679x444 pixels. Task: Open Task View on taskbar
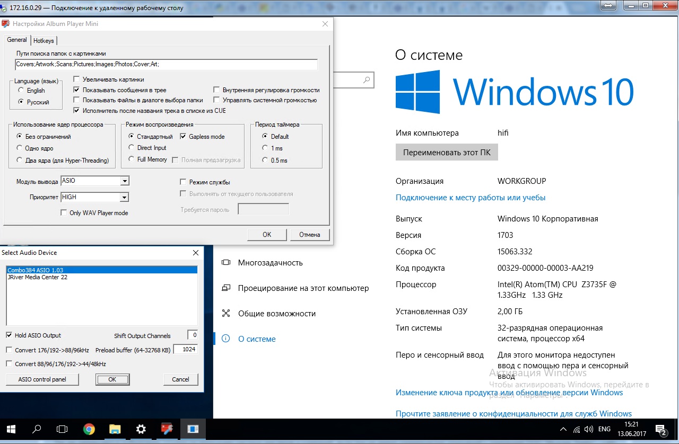63,429
